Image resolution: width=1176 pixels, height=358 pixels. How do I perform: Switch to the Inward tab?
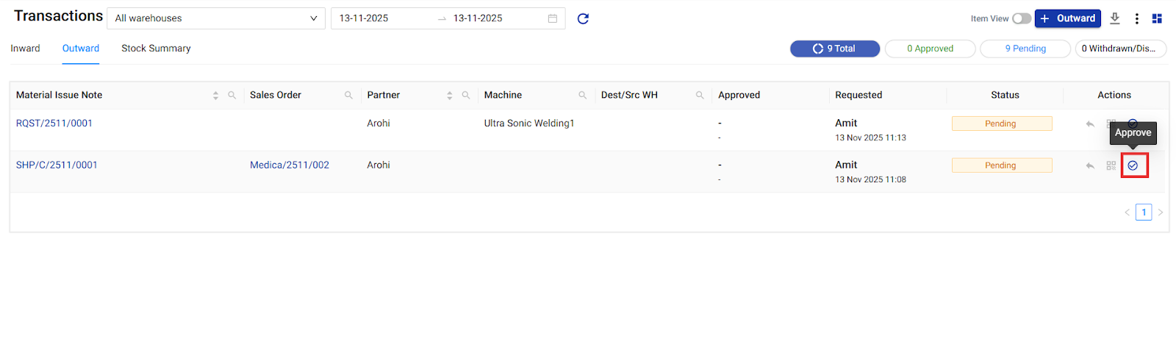pyautogui.click(x=25, y=49)
